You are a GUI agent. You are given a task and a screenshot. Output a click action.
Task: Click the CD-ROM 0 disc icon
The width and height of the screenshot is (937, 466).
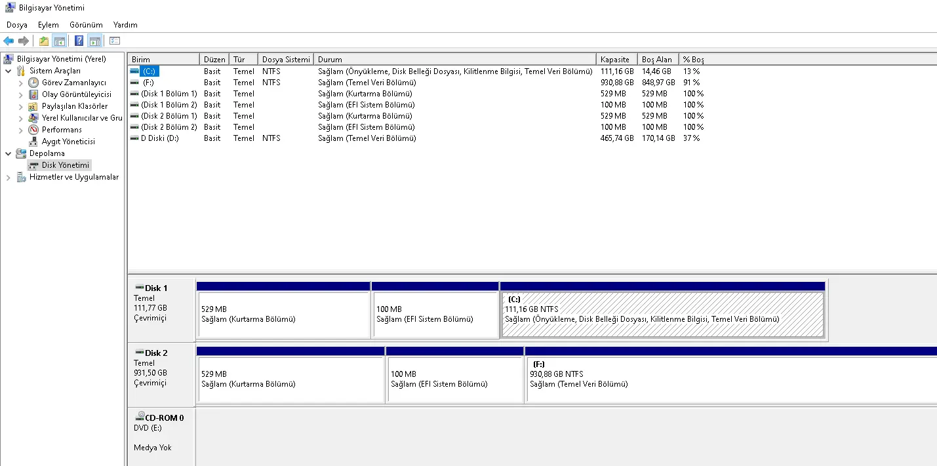coord(140,417)
